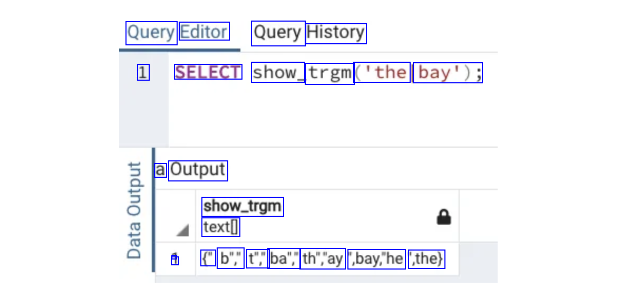Click the show_trgm function name in query
This screenshot has width=621, height=288.
click(x=302, y=73)
